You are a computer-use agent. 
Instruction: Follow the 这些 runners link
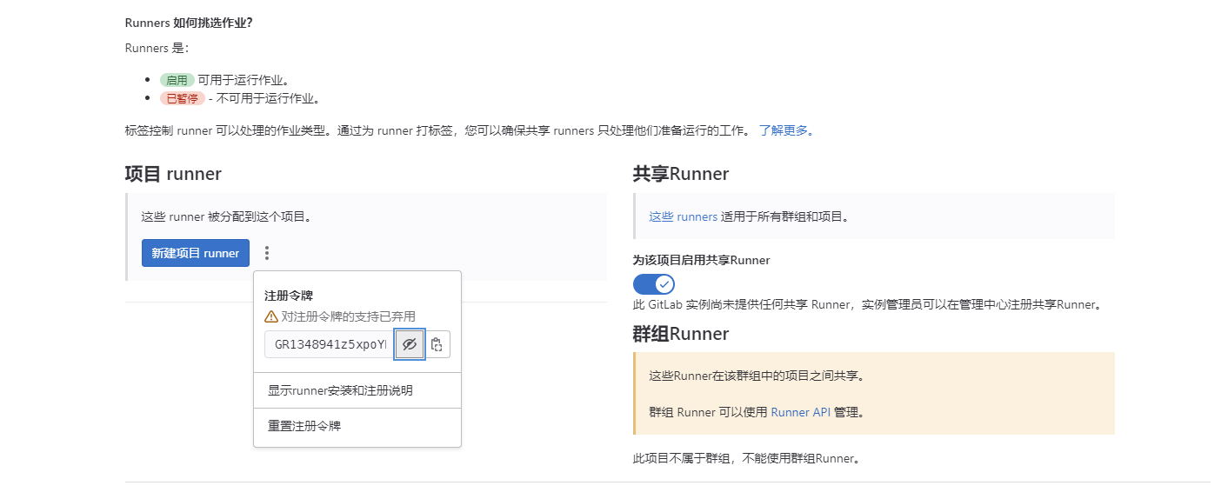coord(683,216)
